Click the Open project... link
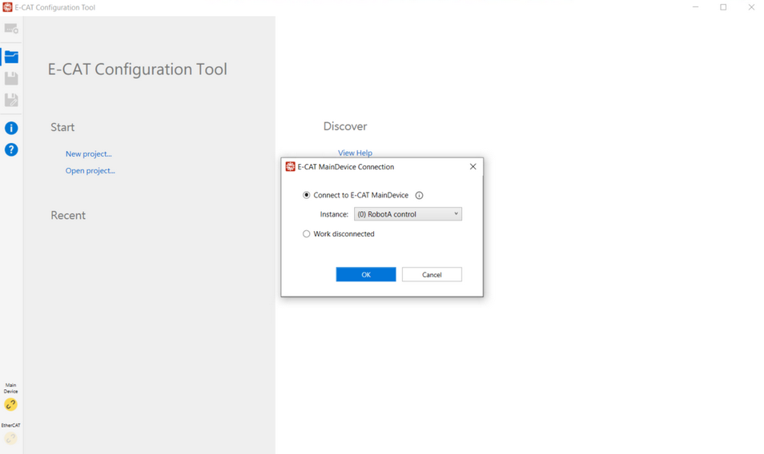Screen dimensions: 764x454 90,170
